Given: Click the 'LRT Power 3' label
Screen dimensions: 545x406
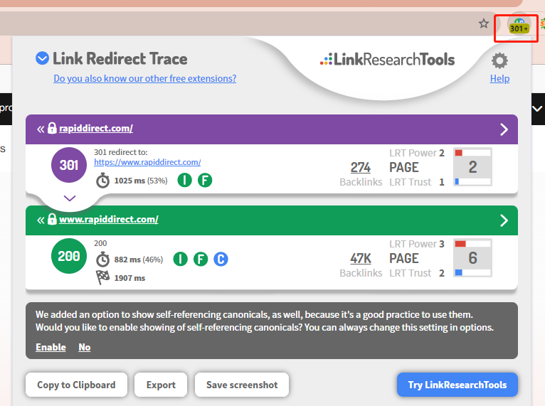Looking at the screenshot, I should click(417, 244).
